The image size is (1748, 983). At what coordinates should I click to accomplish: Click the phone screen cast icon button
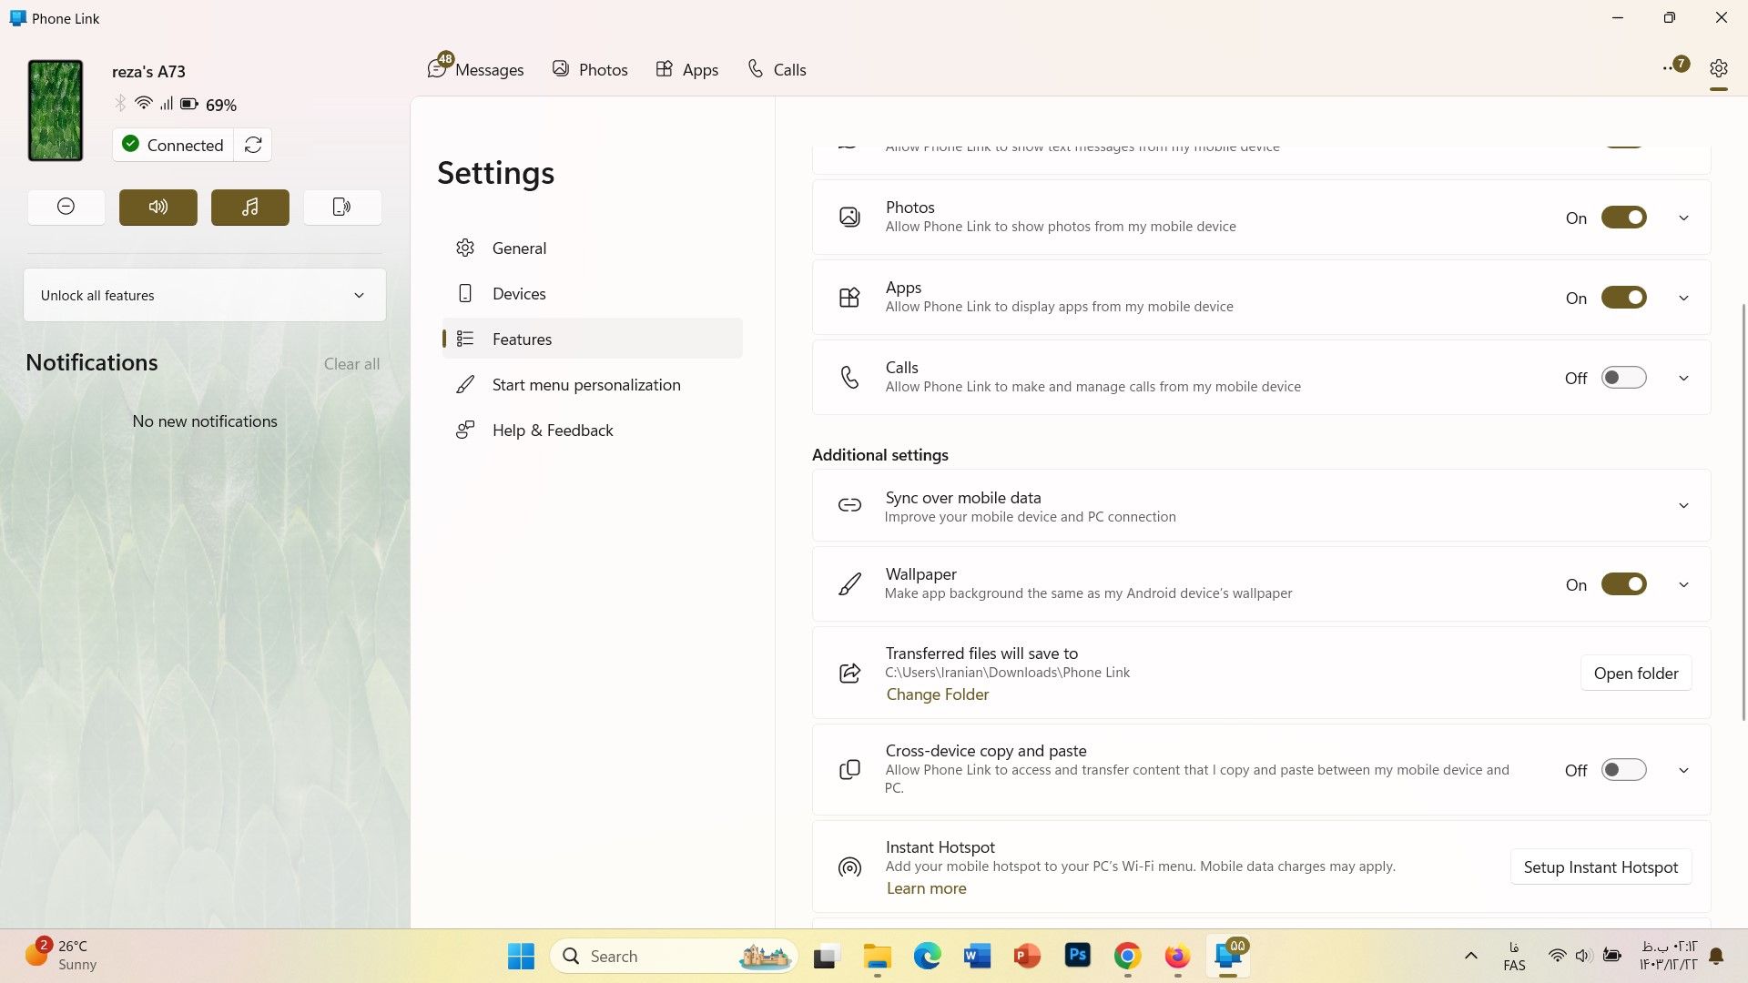341,207
